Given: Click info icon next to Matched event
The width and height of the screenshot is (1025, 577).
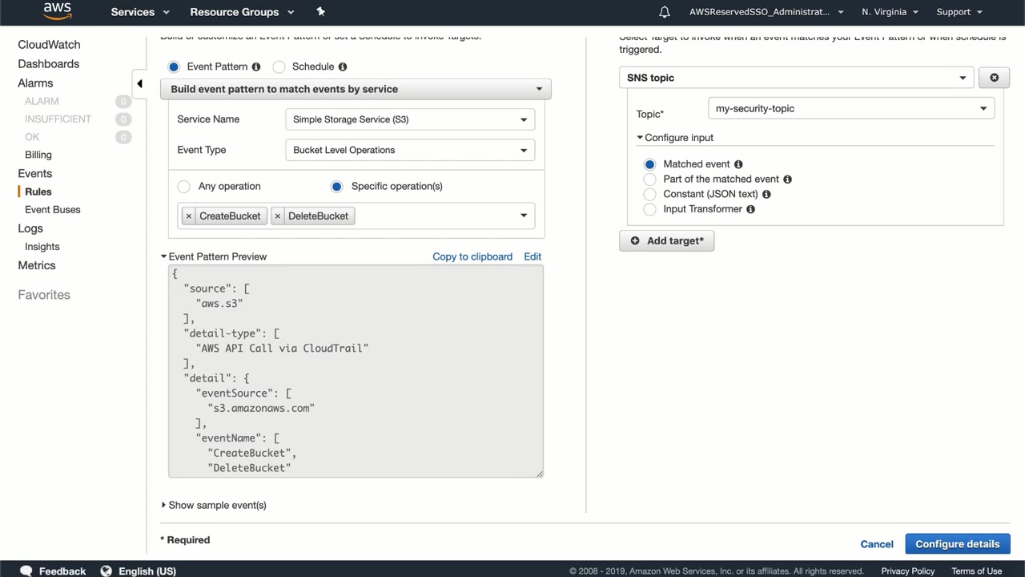Looking at the screenshot, I should 738,164.
